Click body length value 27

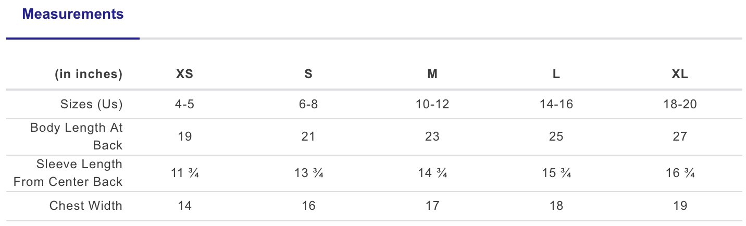tap(680, 136)
